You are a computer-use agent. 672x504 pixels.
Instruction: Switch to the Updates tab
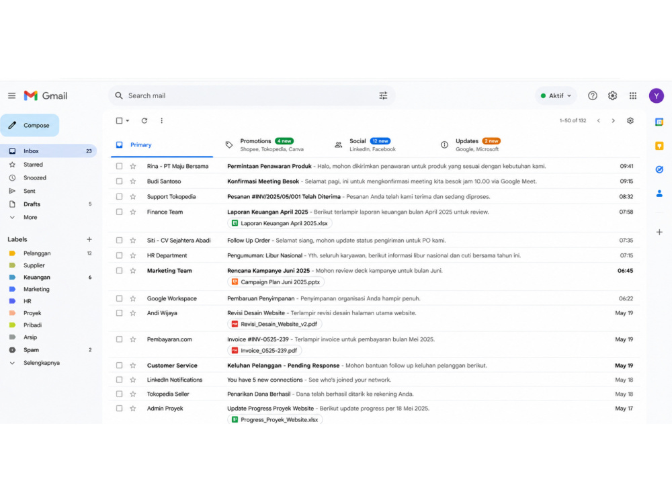click(x=472, y=145)
